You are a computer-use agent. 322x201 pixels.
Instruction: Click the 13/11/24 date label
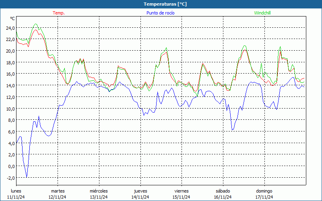99,197
